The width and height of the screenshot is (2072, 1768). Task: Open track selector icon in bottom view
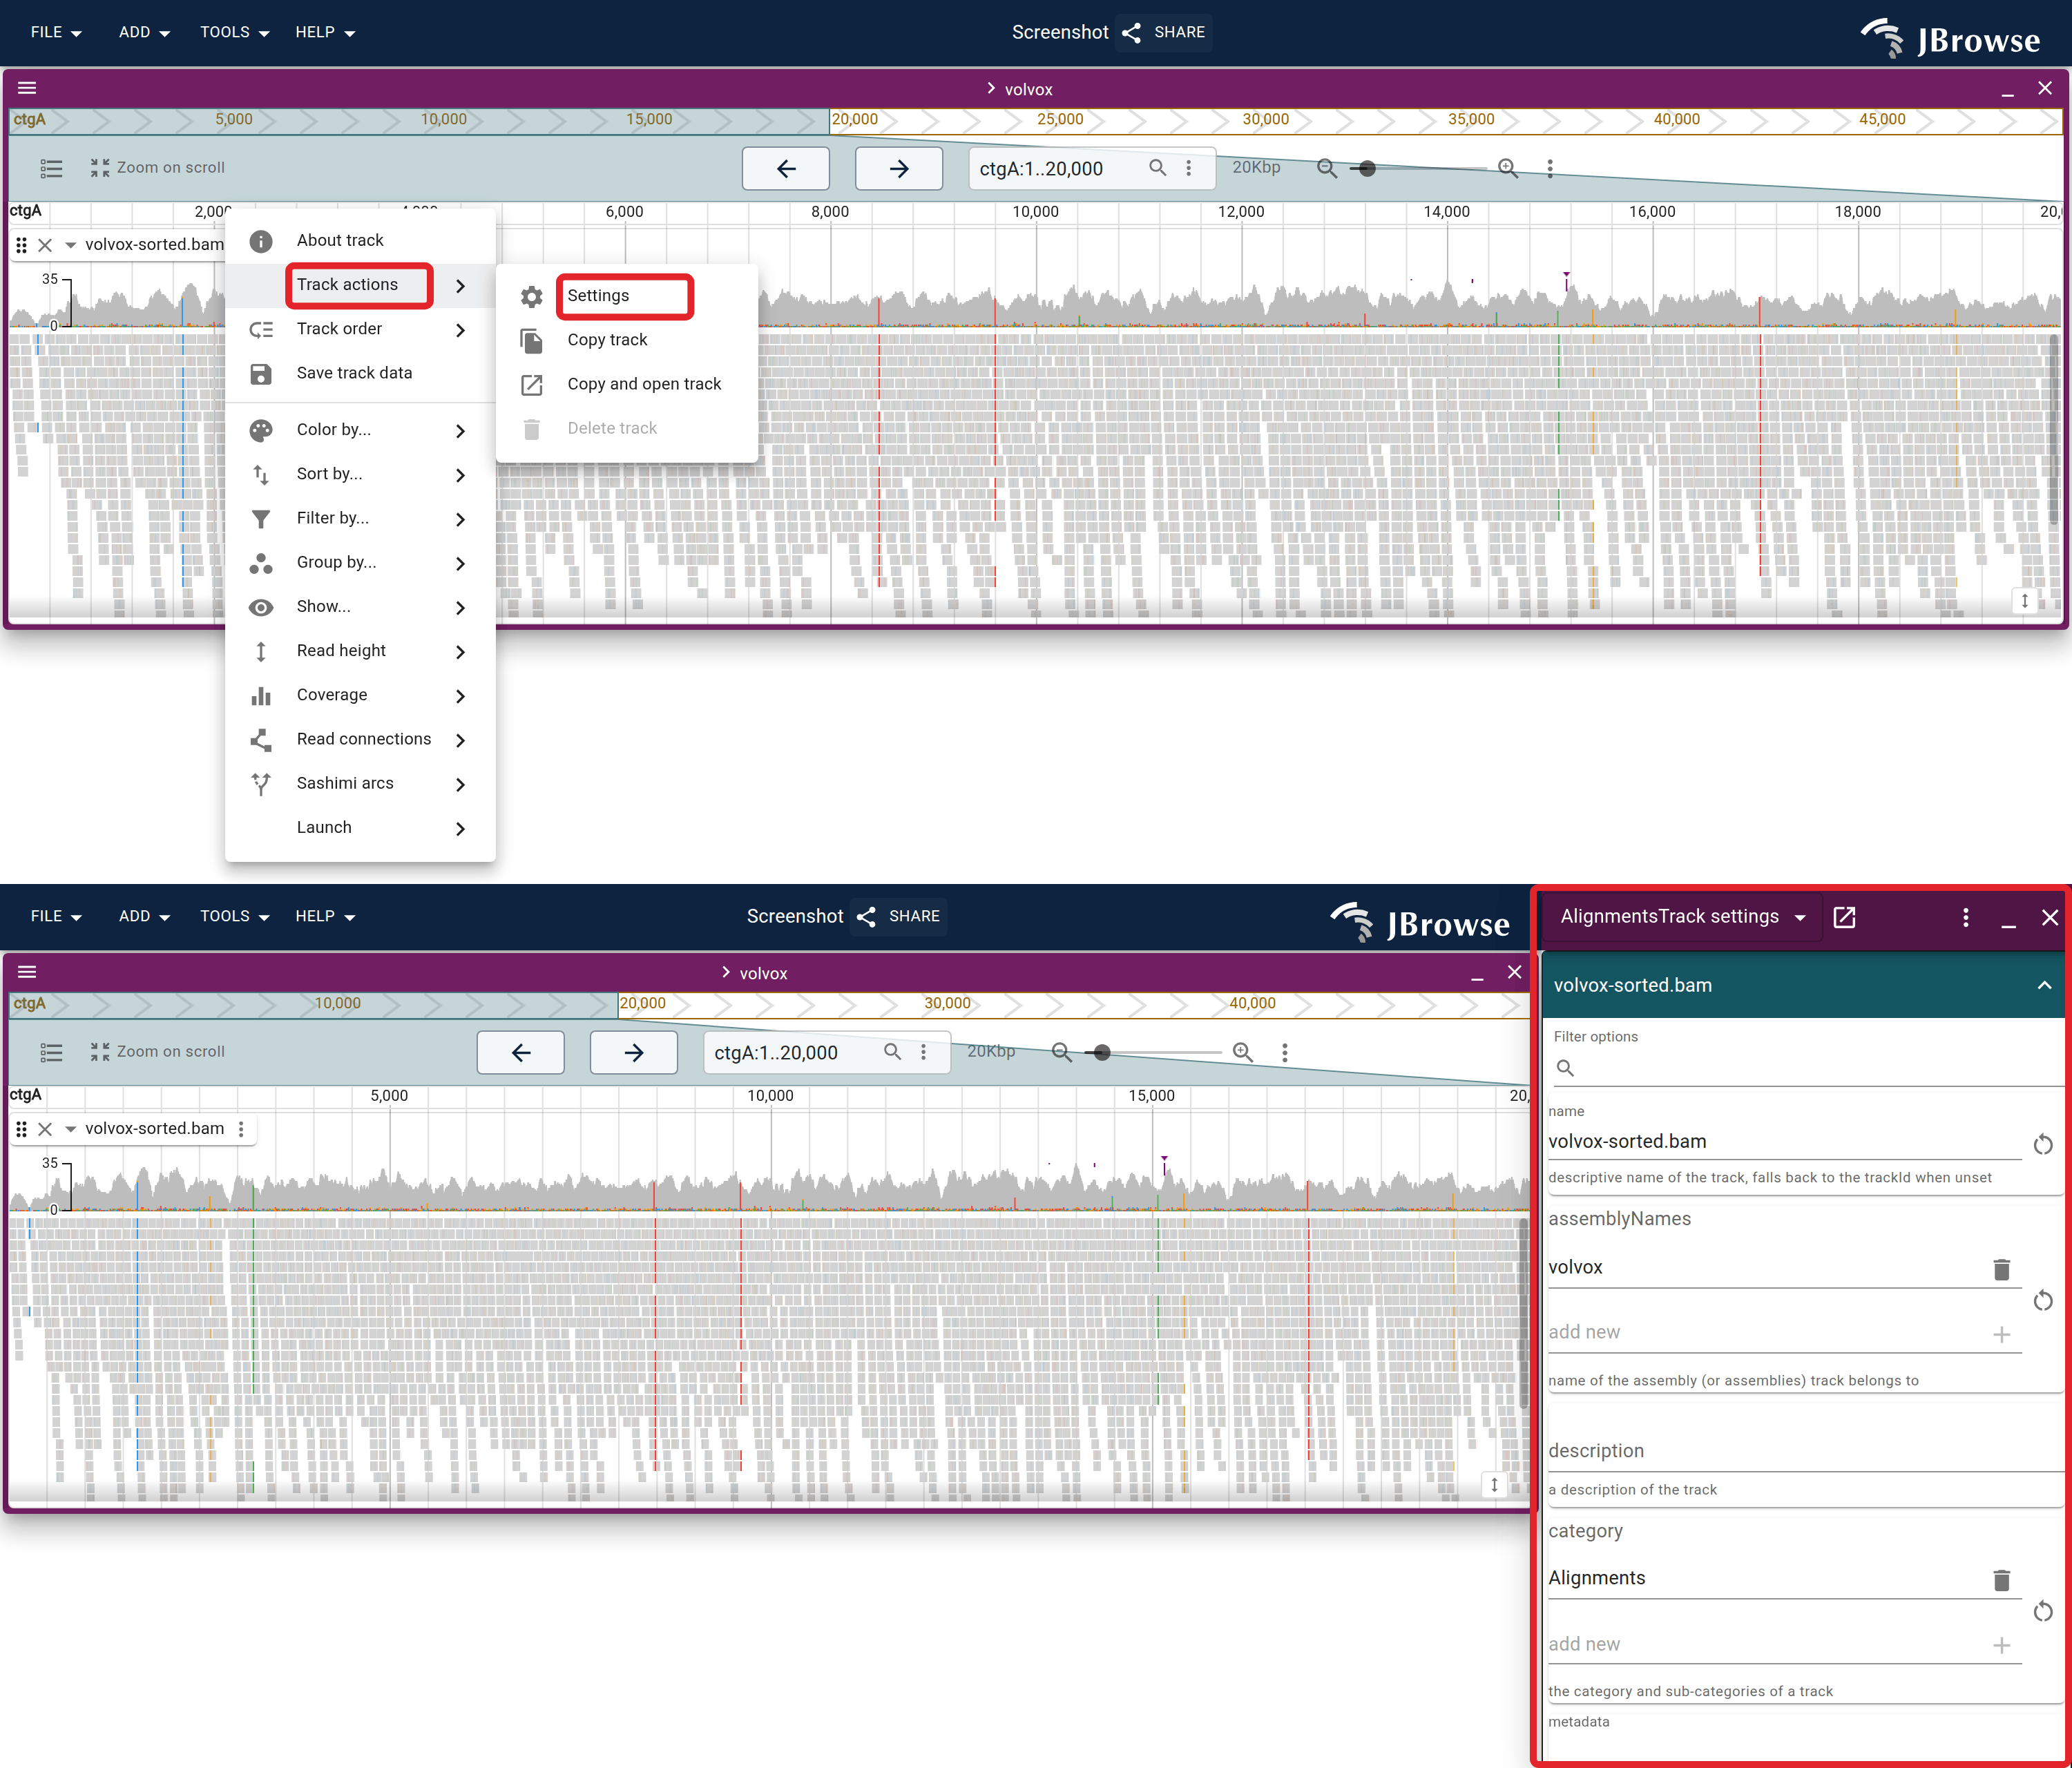(51, 1052)
